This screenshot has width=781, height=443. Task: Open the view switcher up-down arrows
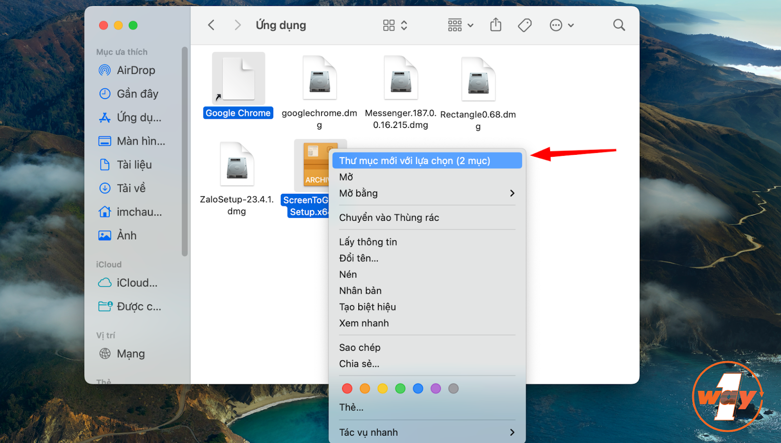pos(404,25)
